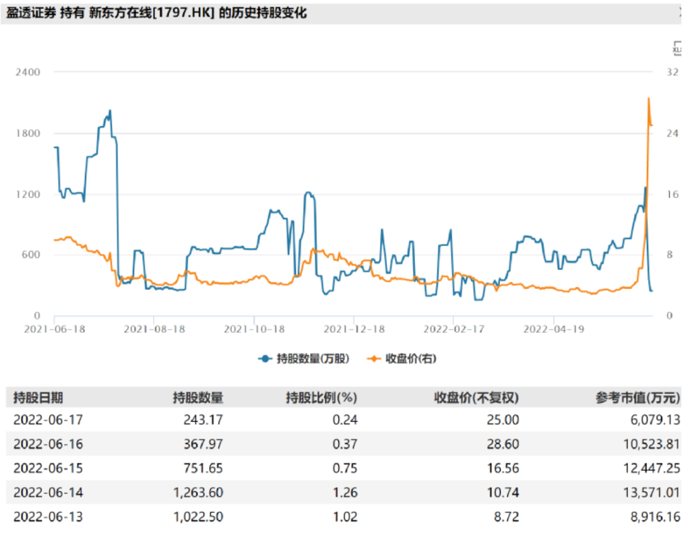The image size is (690, 537).
Task: Toggle the 收盘价(右) legend series
Action: 402,358
